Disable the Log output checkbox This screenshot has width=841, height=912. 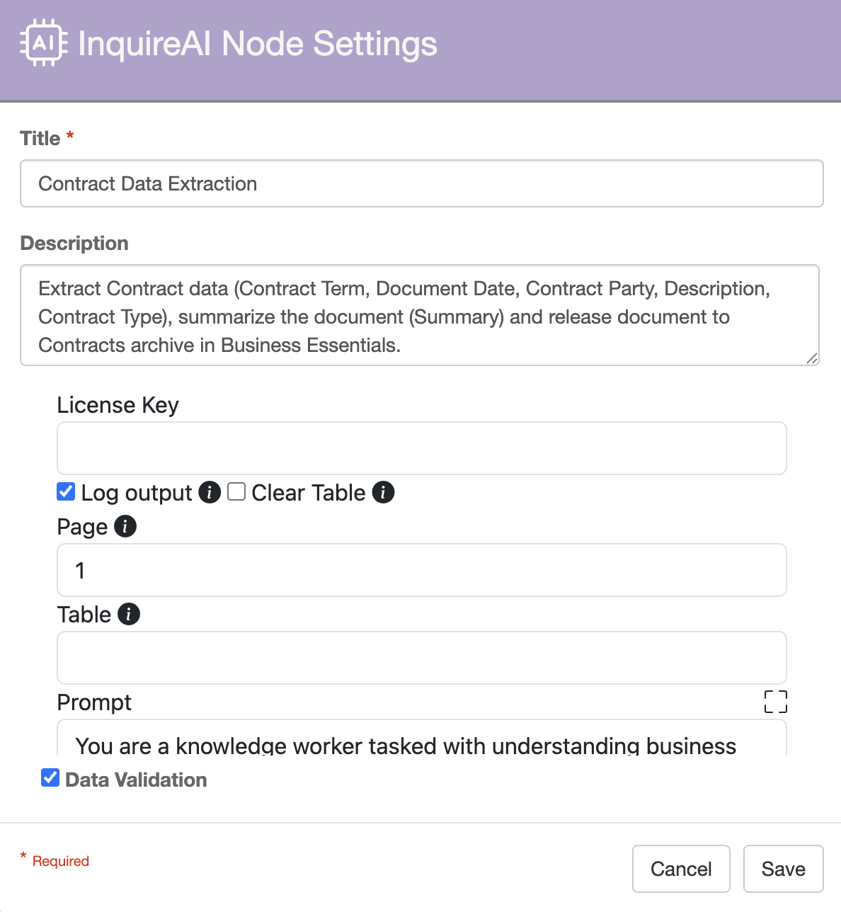pyautogui.click(x=66, y=491)
